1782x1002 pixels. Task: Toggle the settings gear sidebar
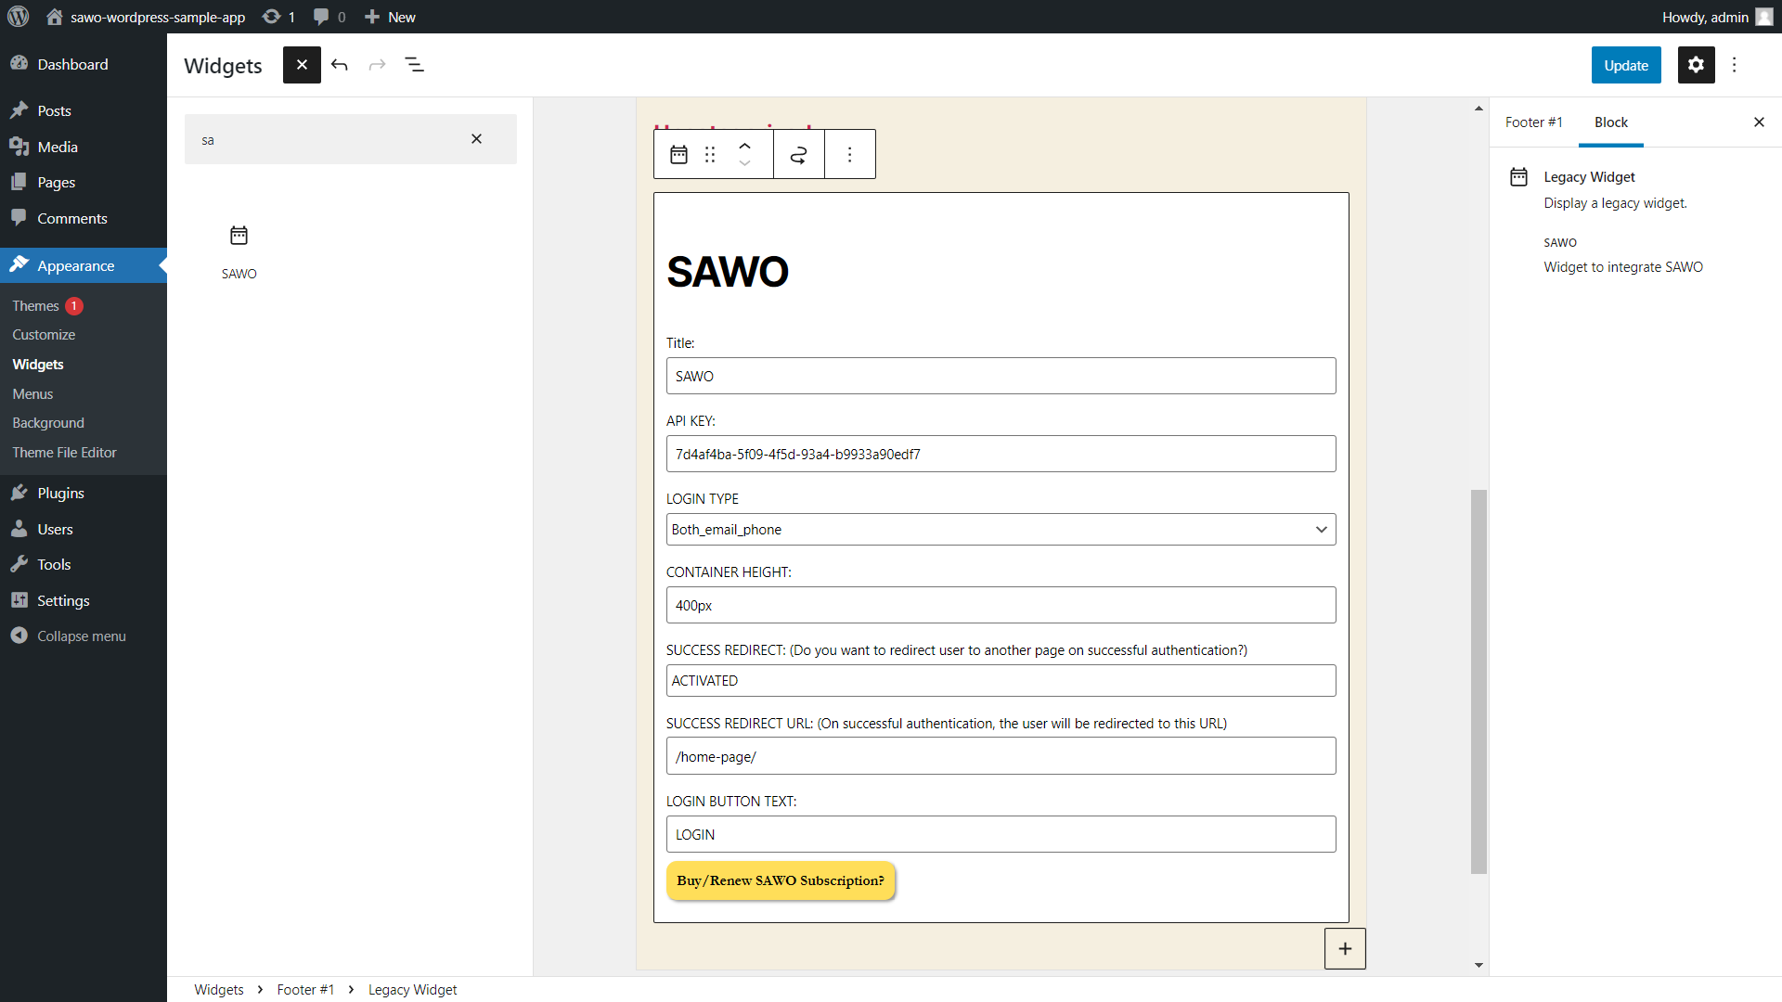point(1696,65)
